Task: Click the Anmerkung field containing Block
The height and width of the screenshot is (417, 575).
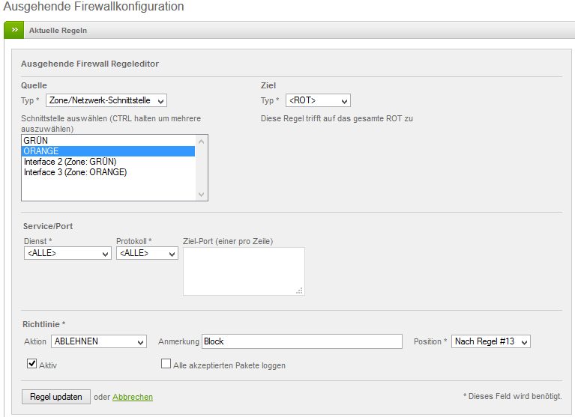Action: pyautogui.click(x=302, y=341)
